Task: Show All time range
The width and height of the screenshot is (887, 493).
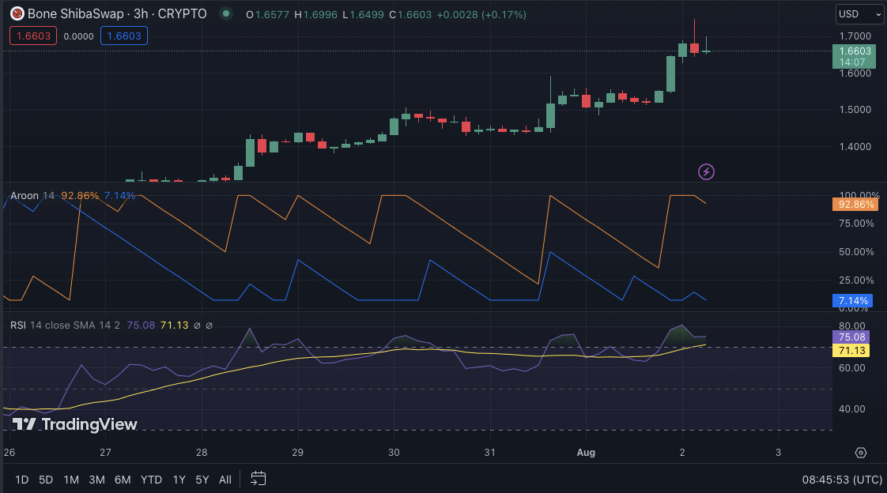Action: pos(225,480)
